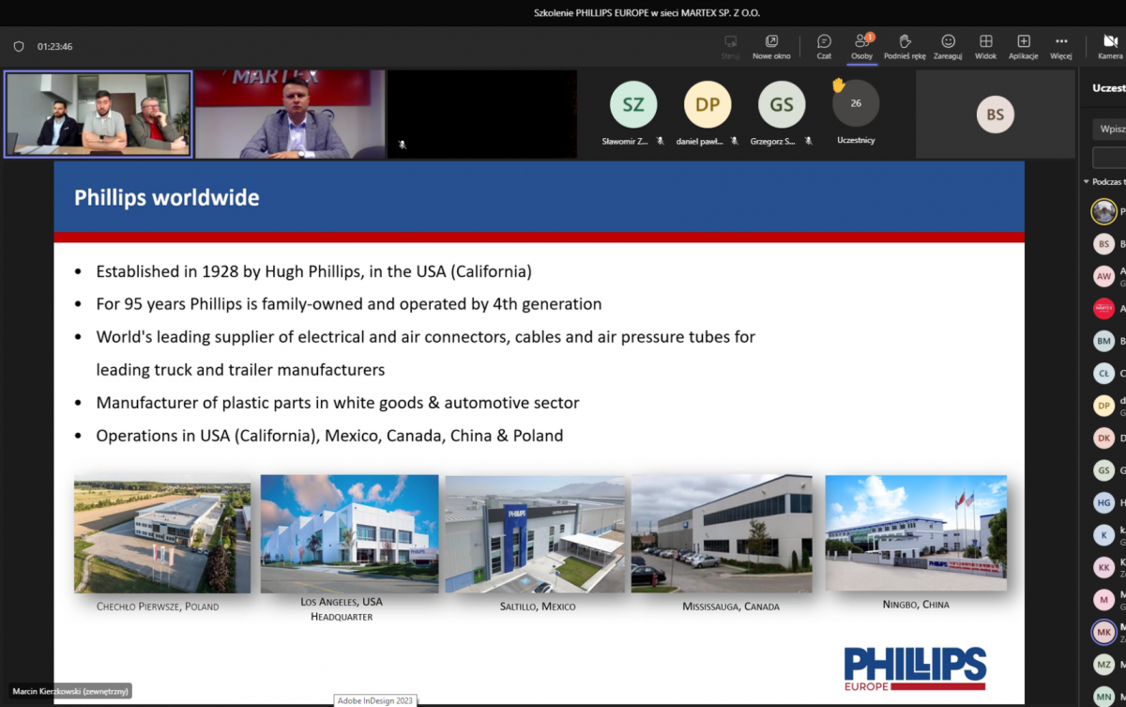The image size is (1126, 707).
Task: Click the meeting timer 01:23:46
Action: click(x=54, y=46)
